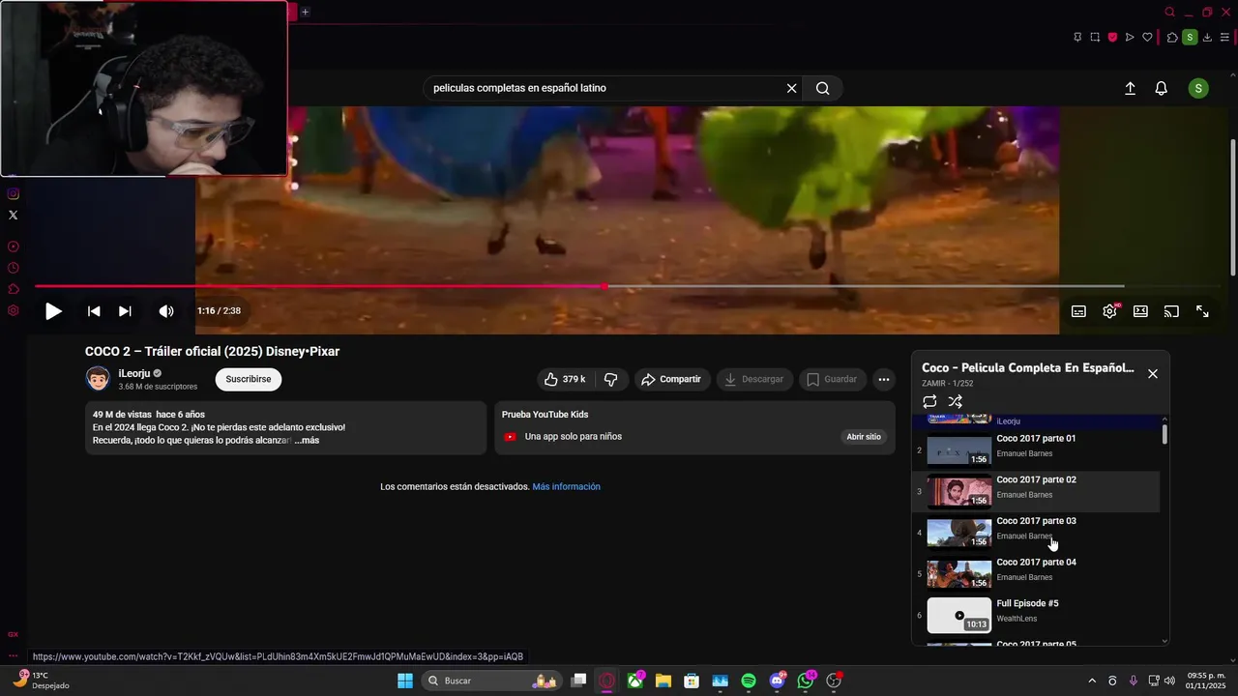Open WhatsApp from the taskbar
1238x696 pixels.
806,681
